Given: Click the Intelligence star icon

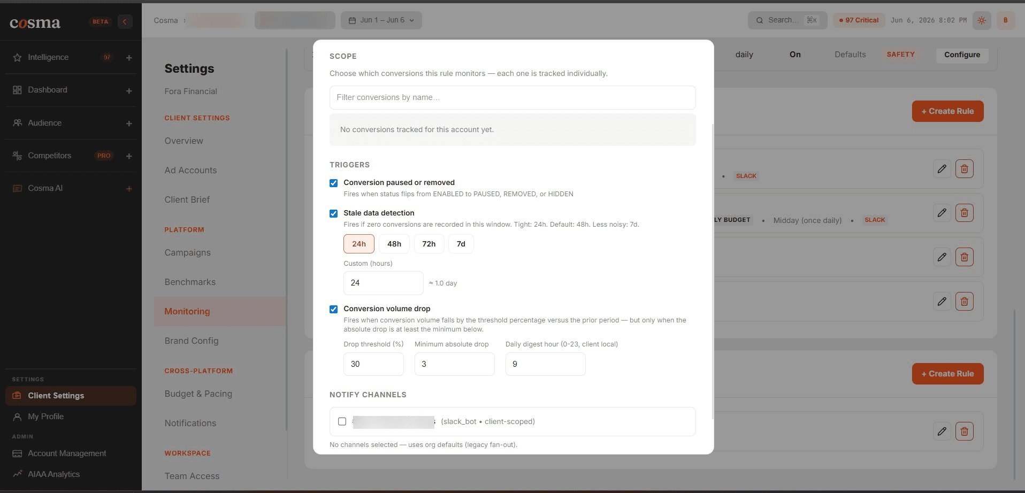Looking at the screenshot, I should (x=17, y=57).
